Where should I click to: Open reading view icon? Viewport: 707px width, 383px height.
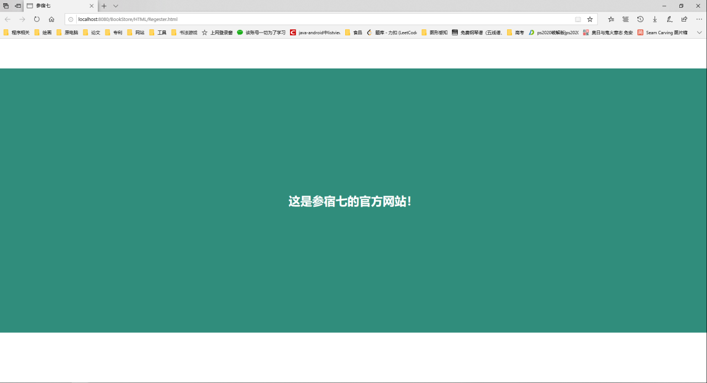[578, 19]
